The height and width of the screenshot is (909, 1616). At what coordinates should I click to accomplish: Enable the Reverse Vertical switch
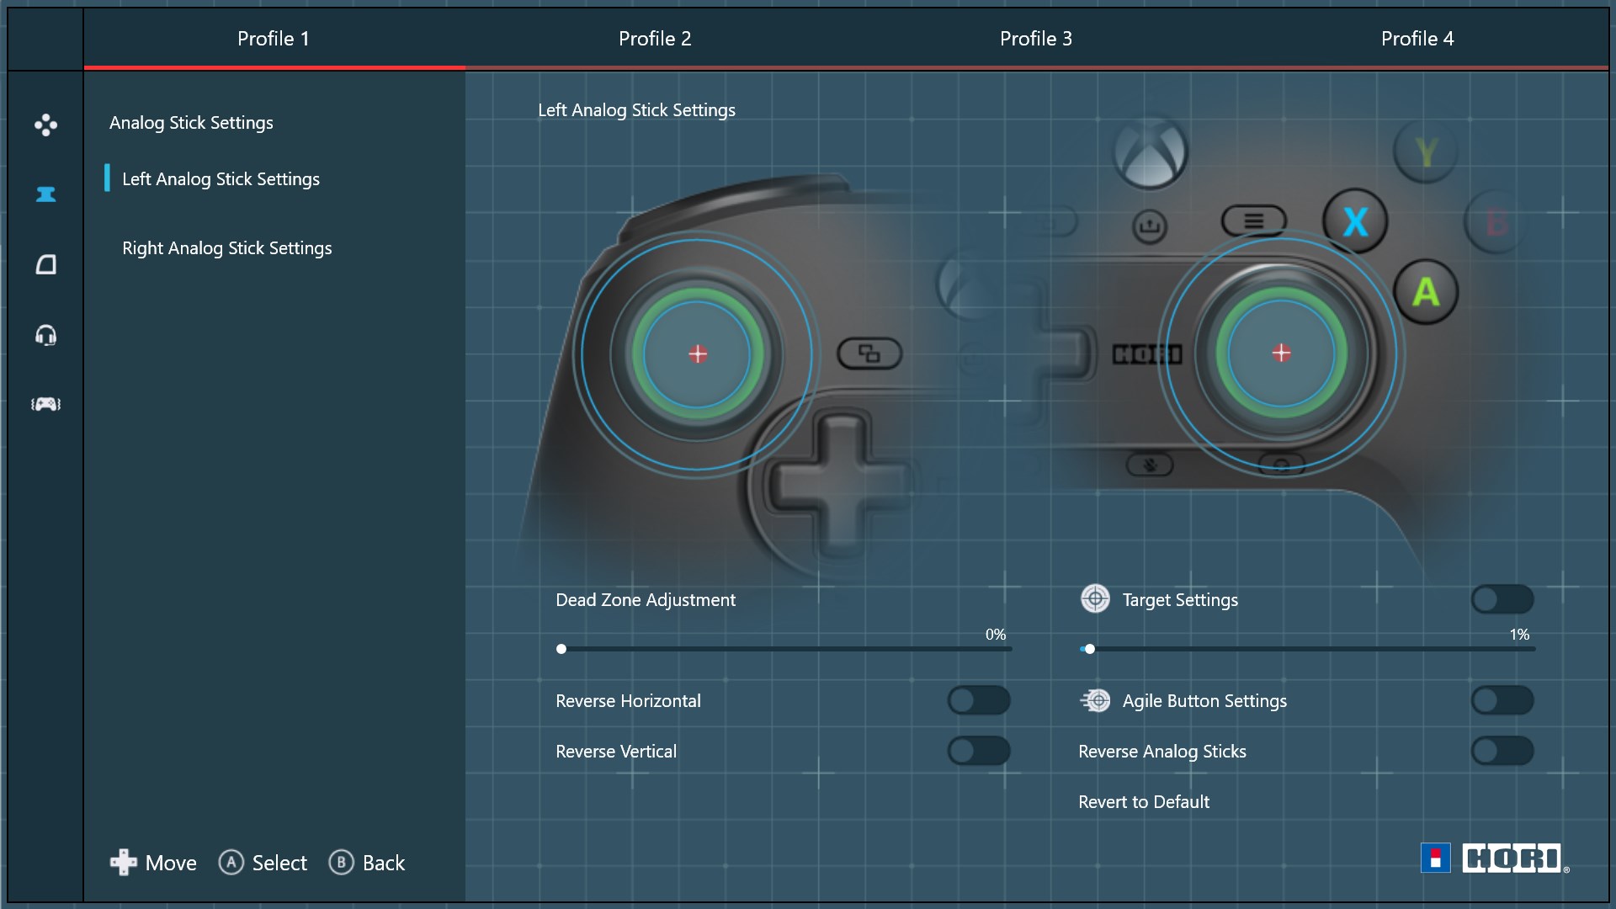coord(979,751)
